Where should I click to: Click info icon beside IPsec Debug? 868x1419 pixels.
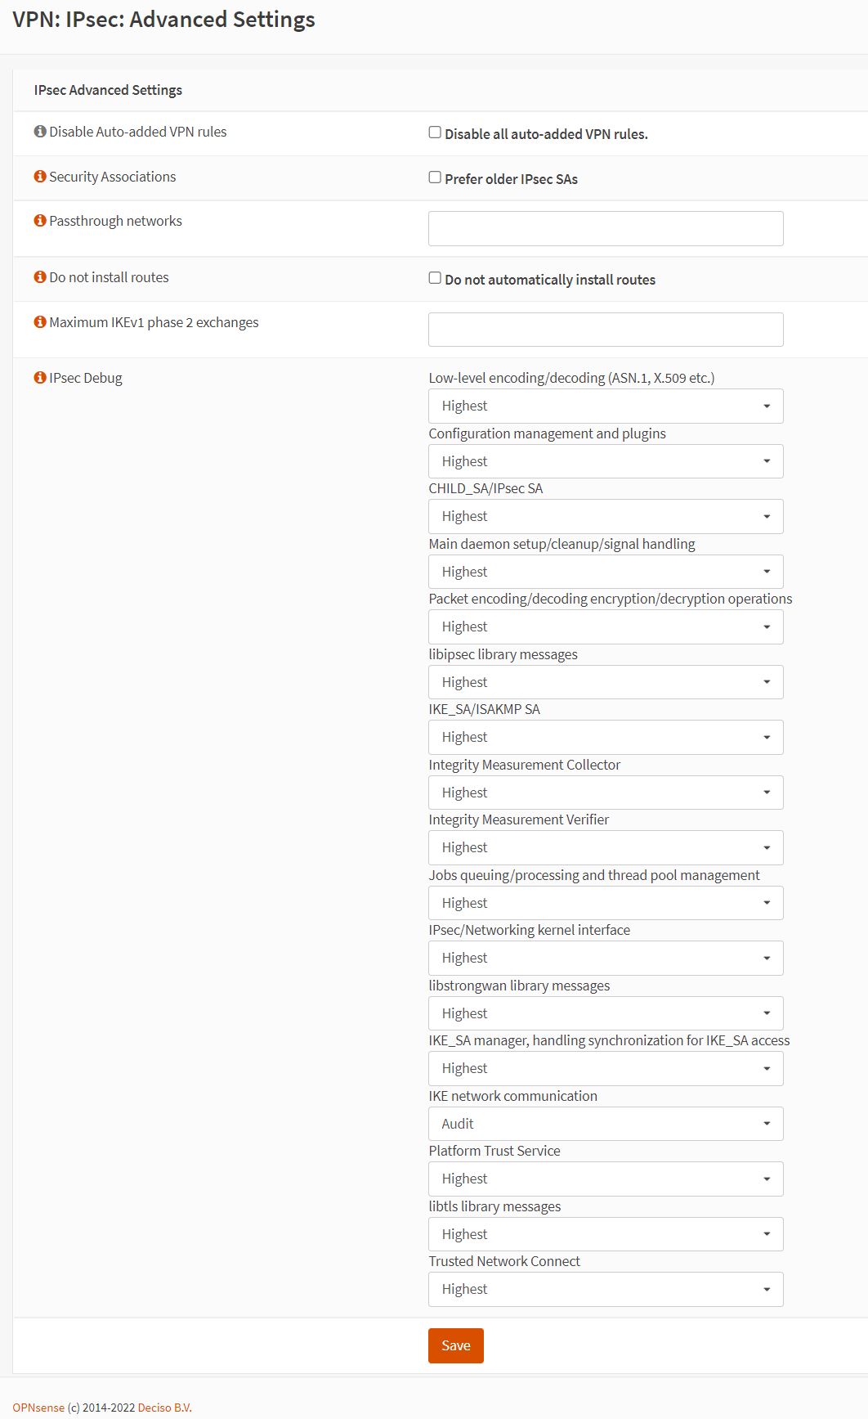click(x=40, y=378)
